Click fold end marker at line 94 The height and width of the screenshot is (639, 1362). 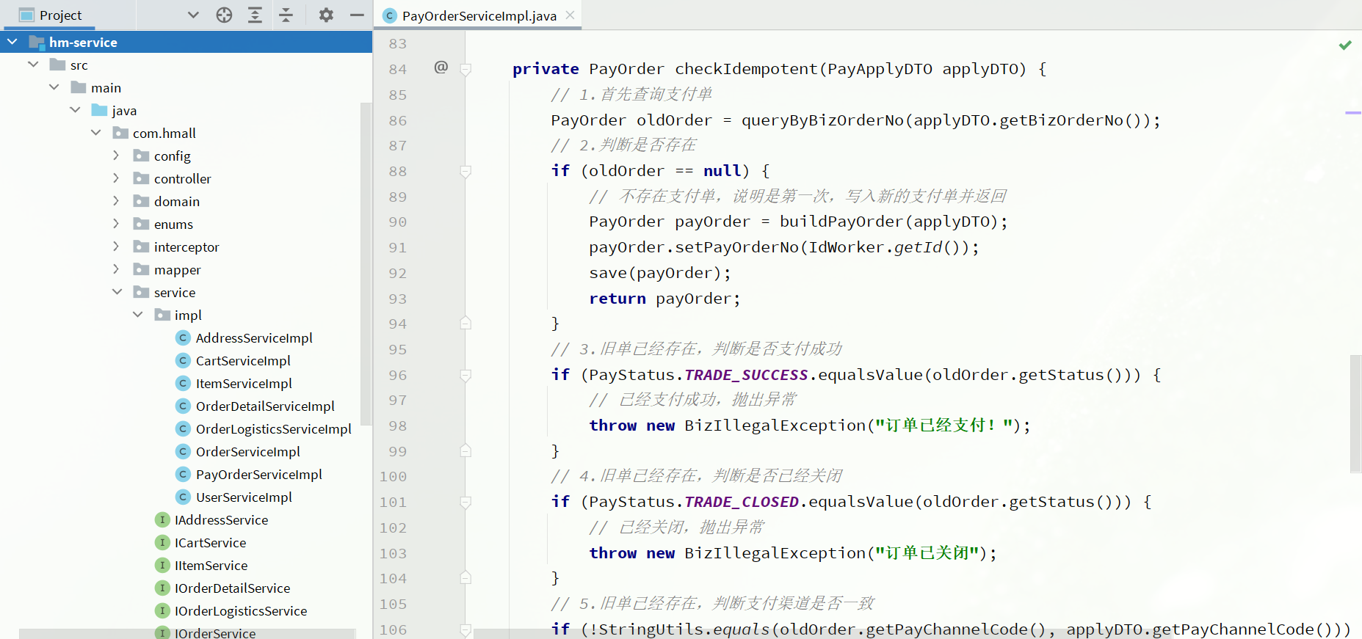coord(466,323)
